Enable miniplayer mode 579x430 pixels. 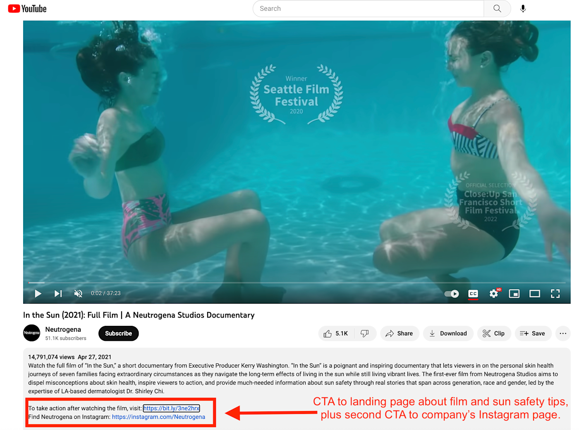pos(514,294)
